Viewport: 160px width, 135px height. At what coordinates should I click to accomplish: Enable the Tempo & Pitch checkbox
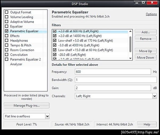click(7, 45)
